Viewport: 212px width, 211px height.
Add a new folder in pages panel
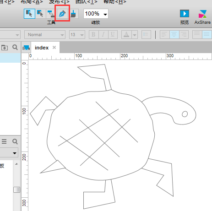[x=5, y=48]
